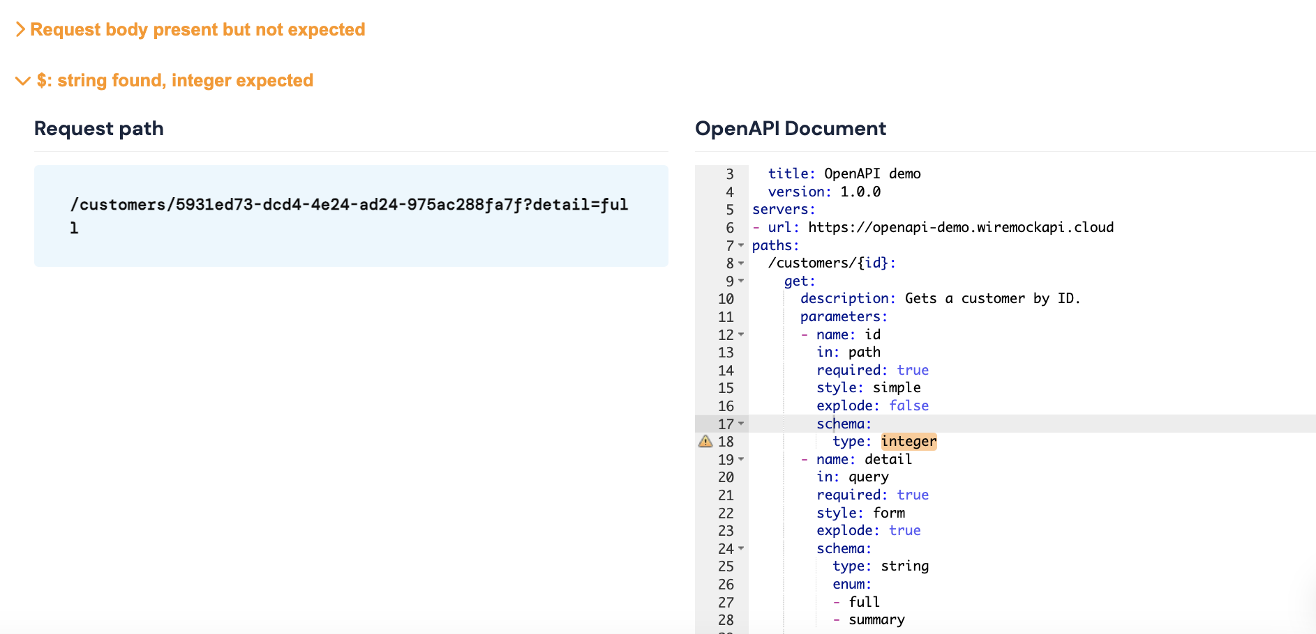Click 'title: OpenAPI demo' on line 3
The width and height of the screenshot is (1316, 634).
coord(844,173)
